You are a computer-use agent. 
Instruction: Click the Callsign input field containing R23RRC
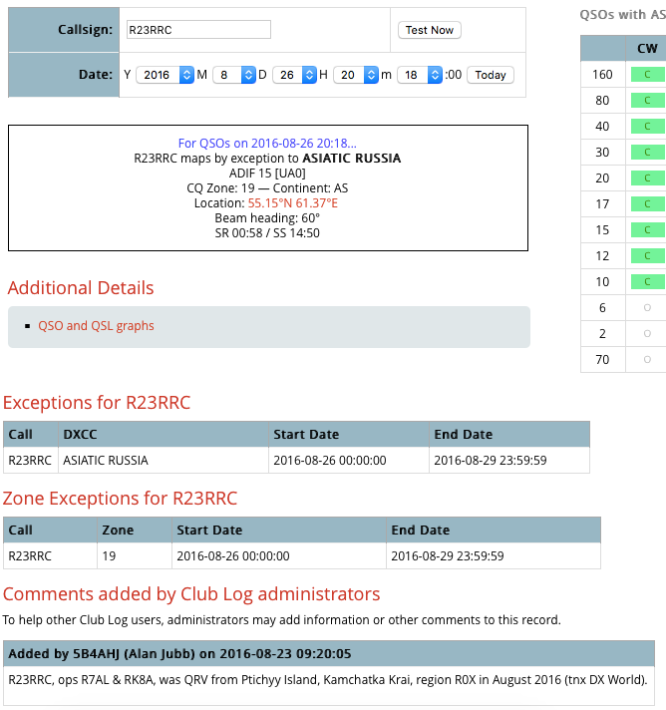tap(198, 30)
